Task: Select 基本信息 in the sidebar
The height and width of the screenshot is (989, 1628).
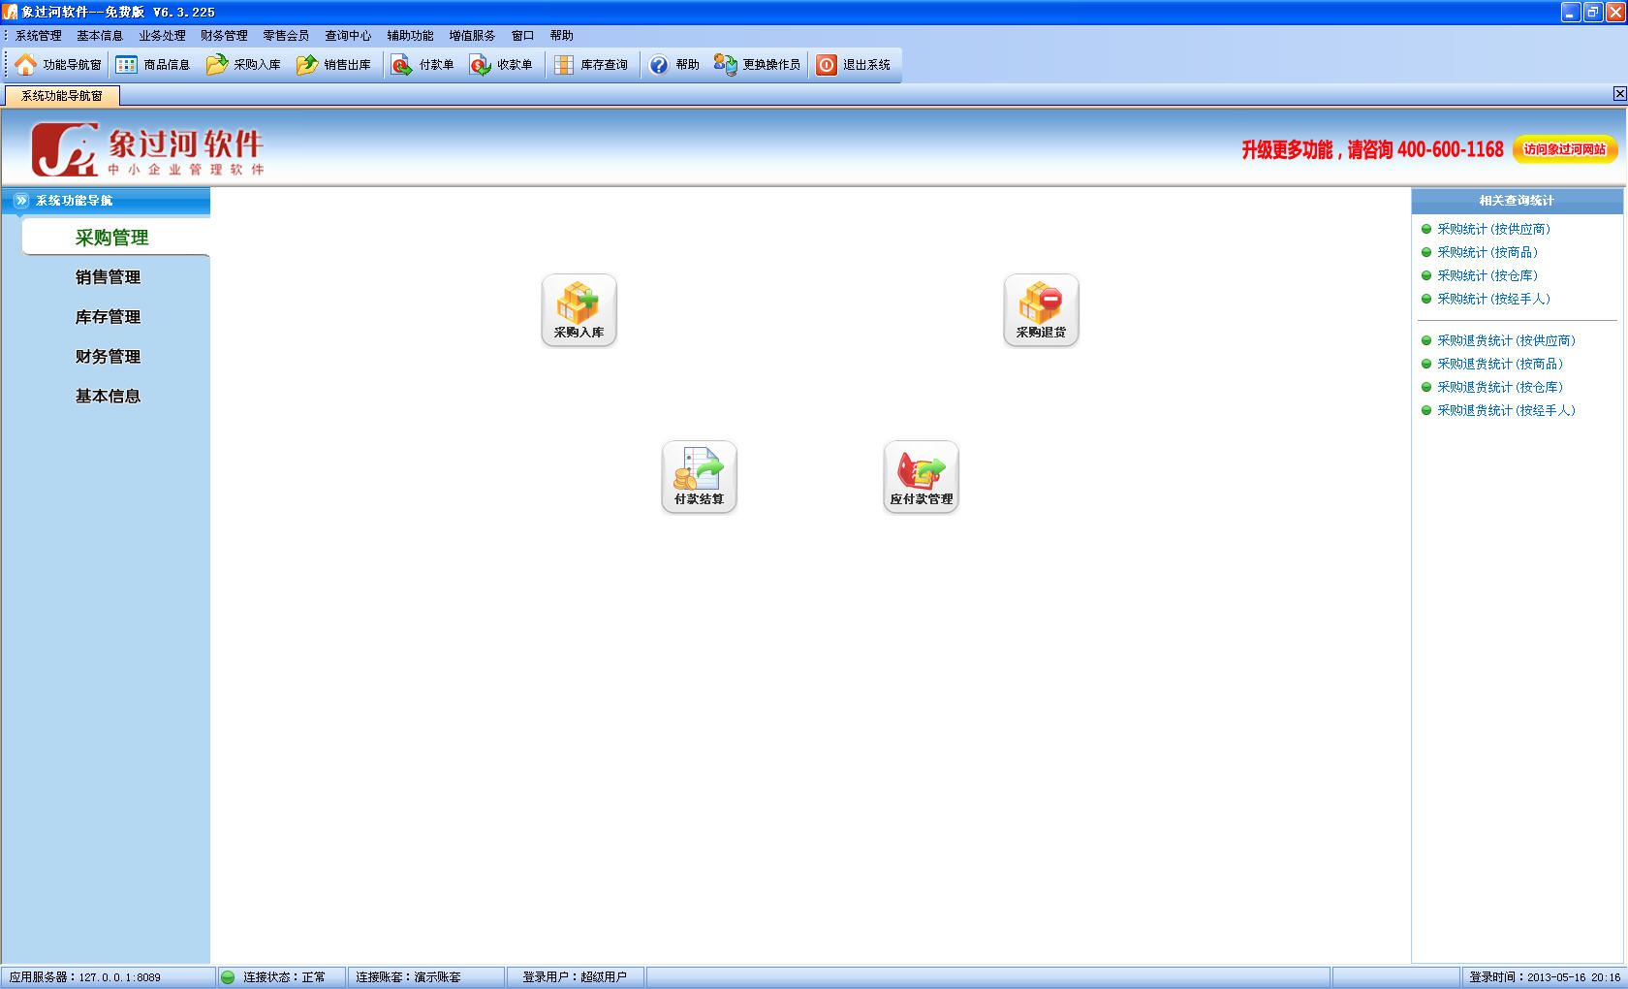Action: tap(108, 397)
